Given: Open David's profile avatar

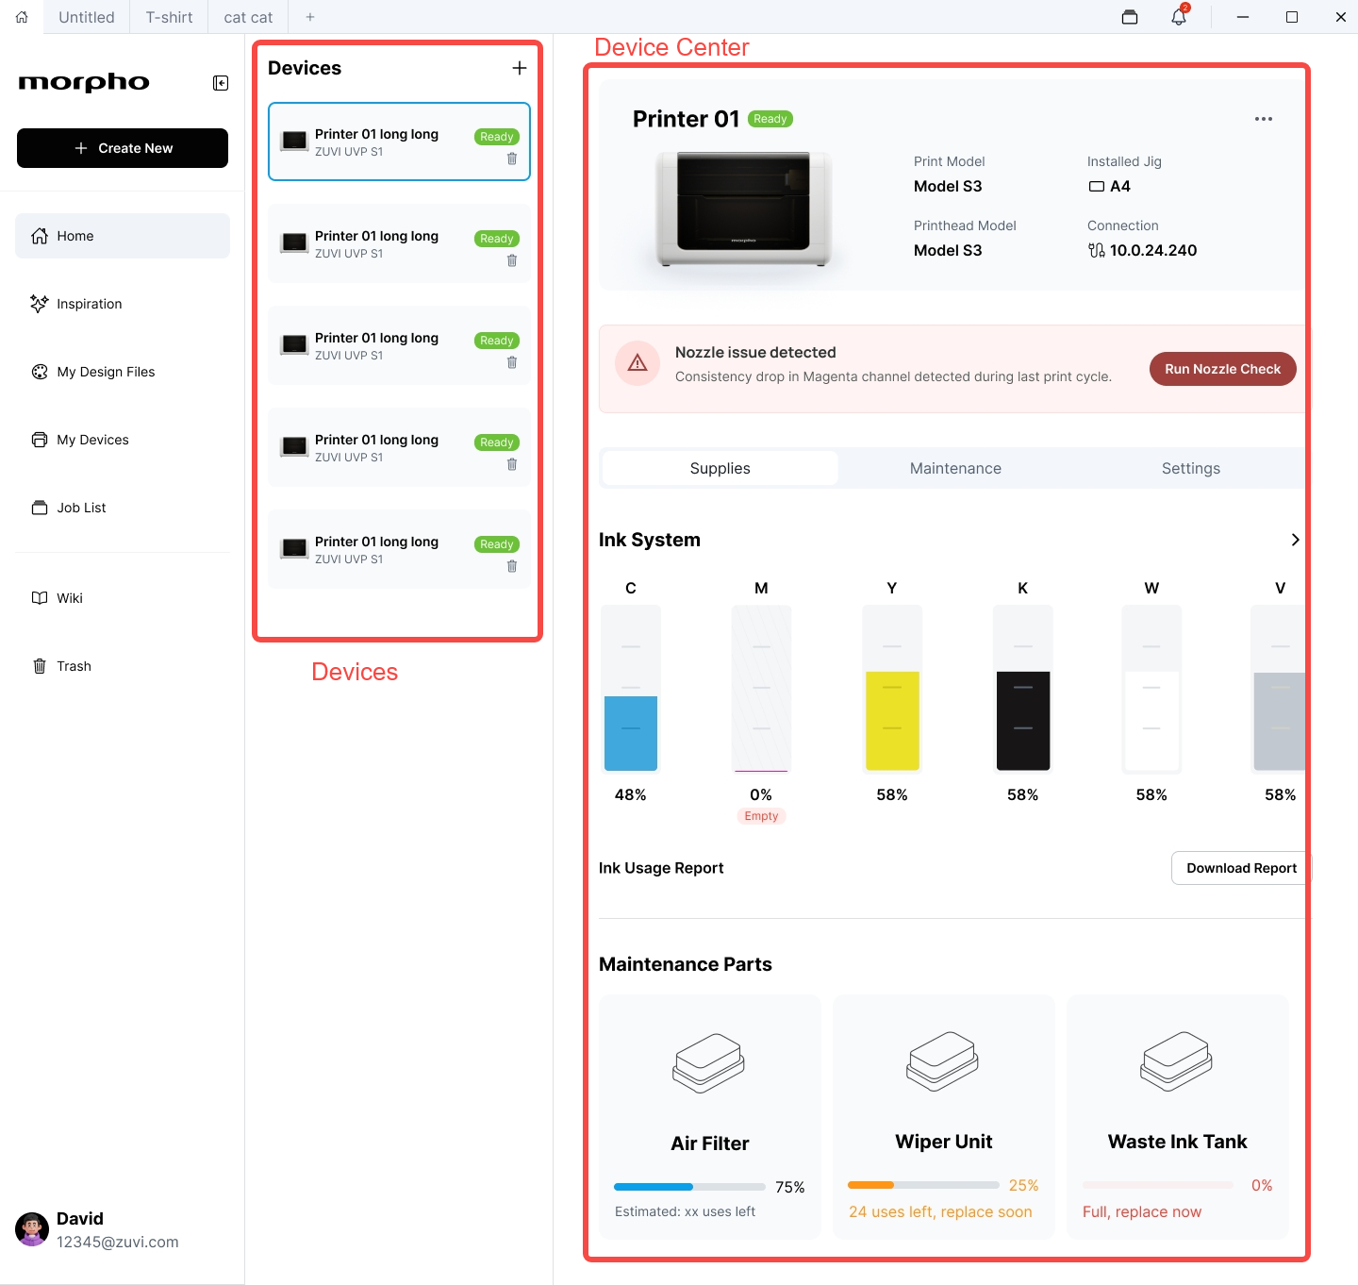Looking at the screenshot, I should (x=32, y=1229).
